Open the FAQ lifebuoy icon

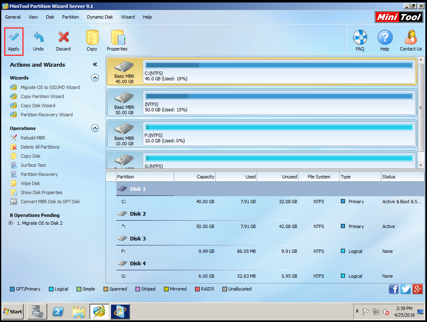[x=360, y=37]
